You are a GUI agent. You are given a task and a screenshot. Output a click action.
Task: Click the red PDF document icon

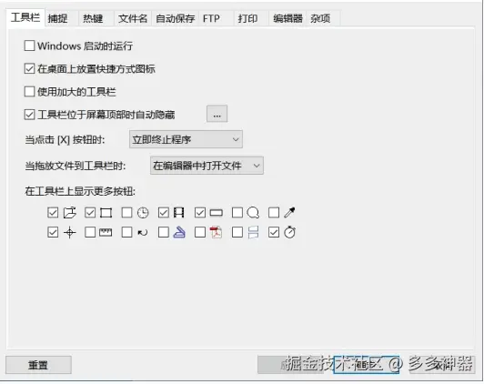pyautogui.click(x=217, y=232)
